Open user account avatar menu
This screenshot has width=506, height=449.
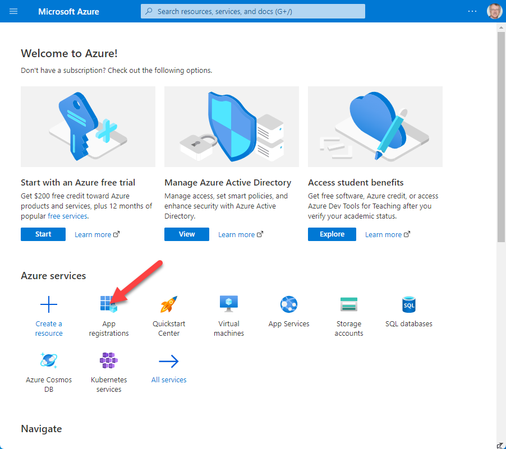point(494,11)
